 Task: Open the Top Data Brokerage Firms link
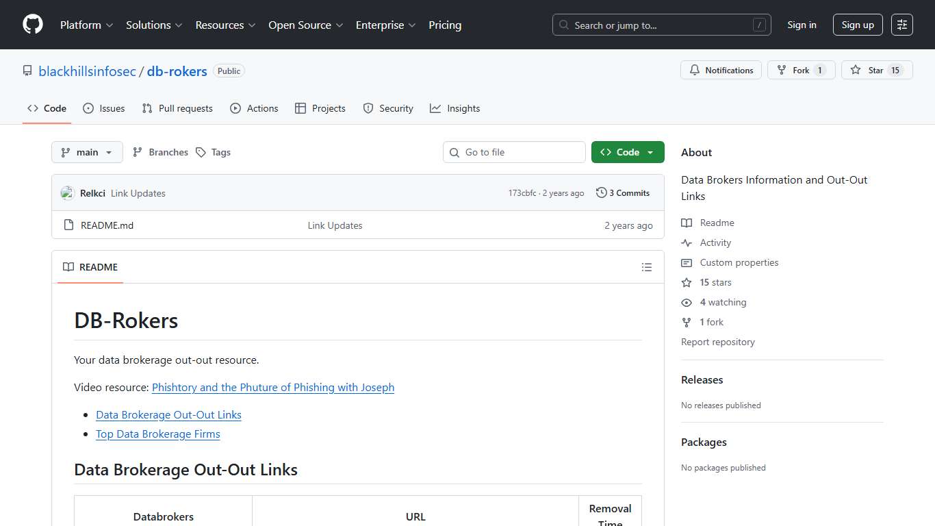[x=158, y=434]
